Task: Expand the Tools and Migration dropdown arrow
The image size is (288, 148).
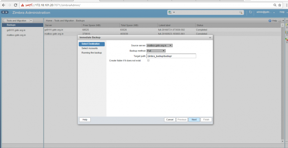Action: point(31,21)
